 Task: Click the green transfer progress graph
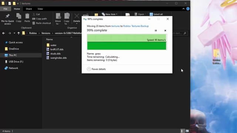(x=127, y=42)
